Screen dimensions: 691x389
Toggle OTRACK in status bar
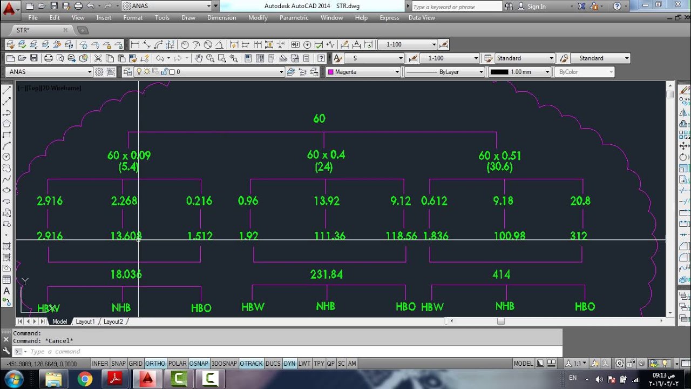[x=251, y=364]
